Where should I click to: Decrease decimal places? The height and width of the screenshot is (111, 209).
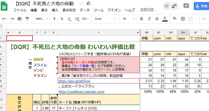click(69, 19)
